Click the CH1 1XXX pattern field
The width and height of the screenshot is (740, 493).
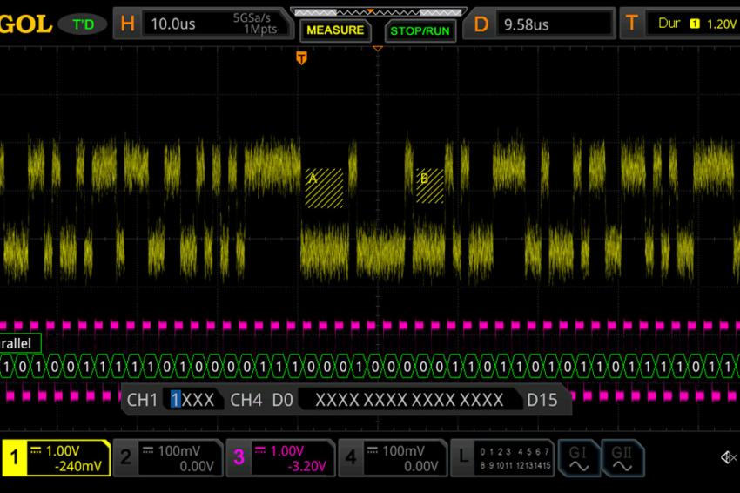[x=192, y=400]
